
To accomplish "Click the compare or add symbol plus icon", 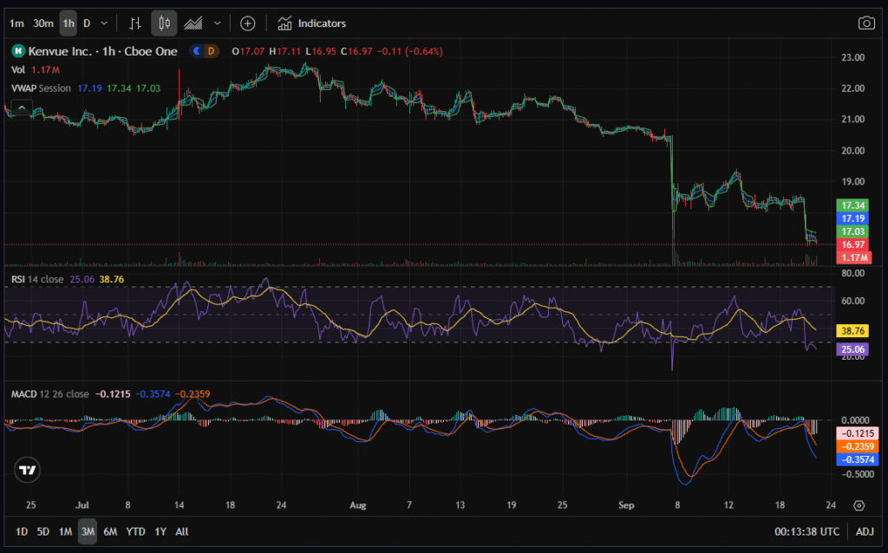I will (x=248, y=23).
